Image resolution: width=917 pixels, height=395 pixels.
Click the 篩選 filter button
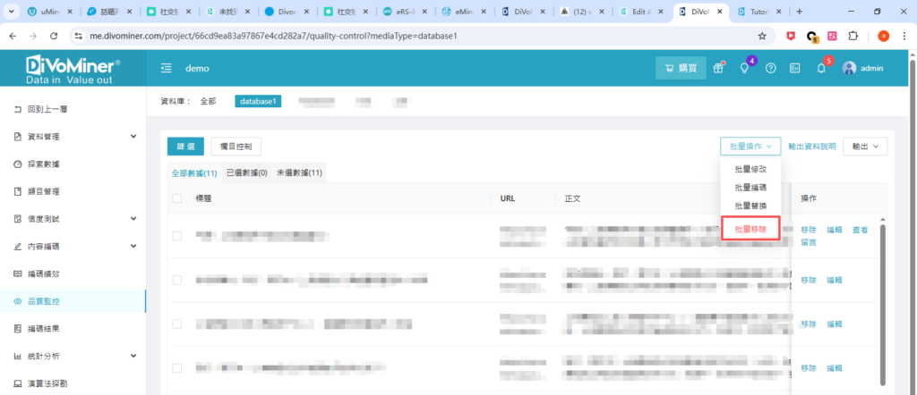click(x=186, y=147)
